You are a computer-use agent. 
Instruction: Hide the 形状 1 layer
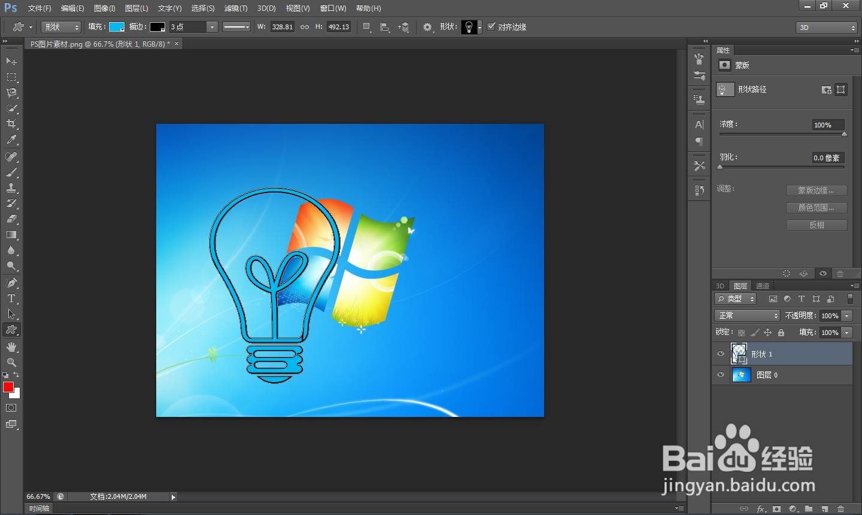pos(721,354)
